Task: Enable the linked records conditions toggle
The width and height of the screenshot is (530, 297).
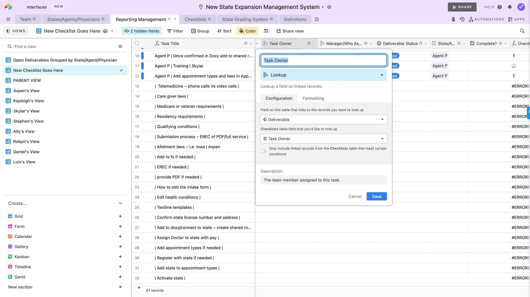Action: pyautogui.click(x=264, y=151)
